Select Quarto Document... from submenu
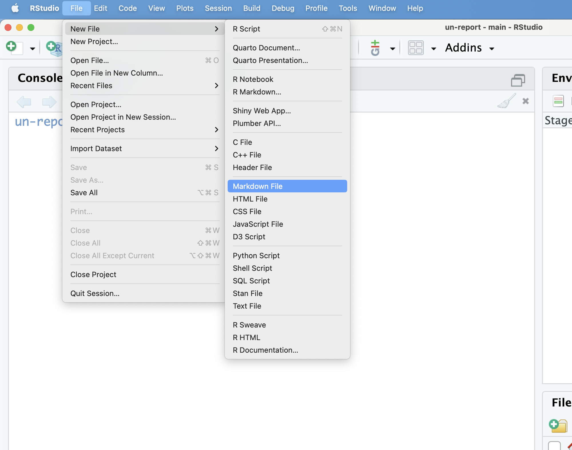 (x=287, y=48)
